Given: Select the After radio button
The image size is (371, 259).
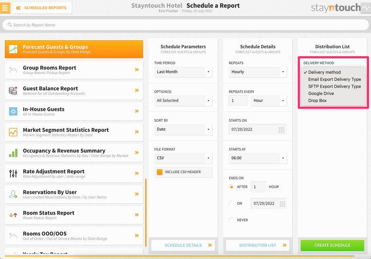Looking at the screenshot, I should pyautogui.click(x=231, y=187).
